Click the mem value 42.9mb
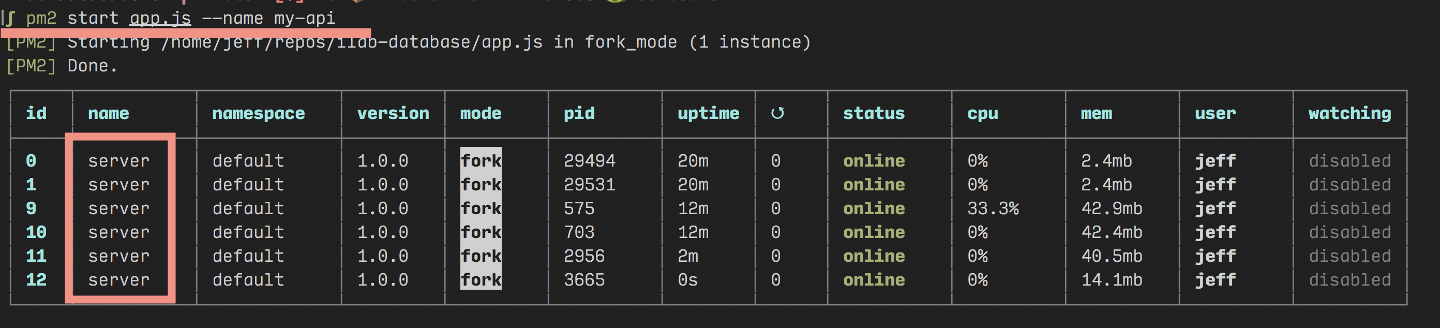Image resolution: width=1440 pixels, height=328 pixels. coord(1112,208)
